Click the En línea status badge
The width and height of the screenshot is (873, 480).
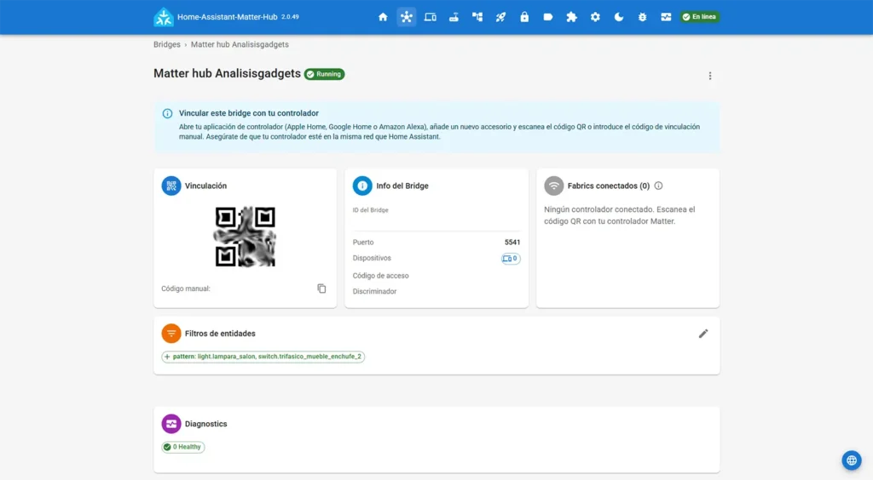coord(699,17)
